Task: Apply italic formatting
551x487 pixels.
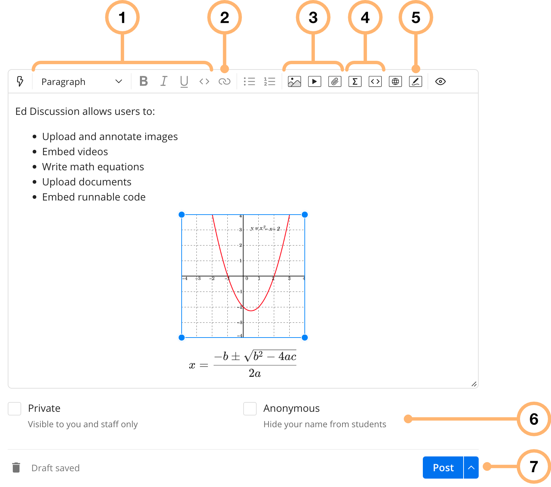Action: 164,81
